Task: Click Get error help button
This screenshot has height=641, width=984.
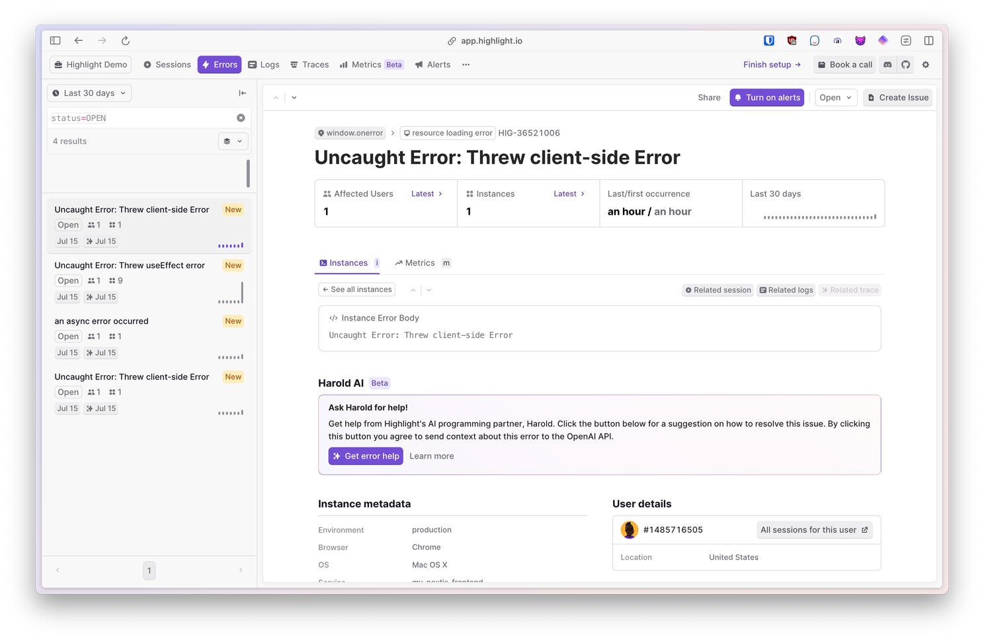Action: (x=366, y=456)
